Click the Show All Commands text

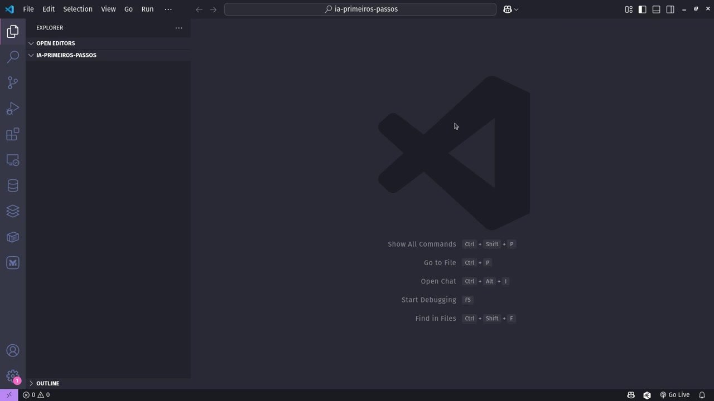[422, 244]
